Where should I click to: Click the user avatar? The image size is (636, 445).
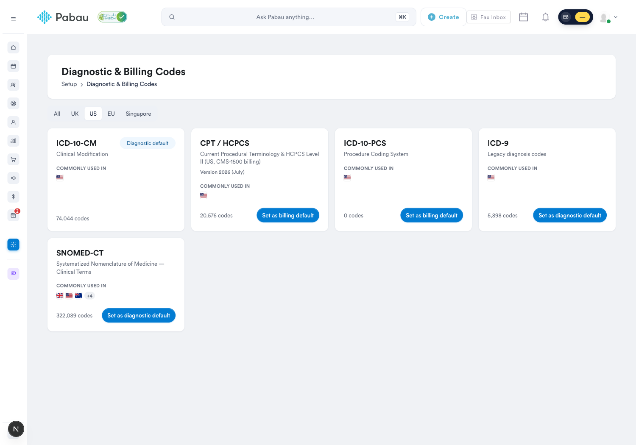point(604,17)
